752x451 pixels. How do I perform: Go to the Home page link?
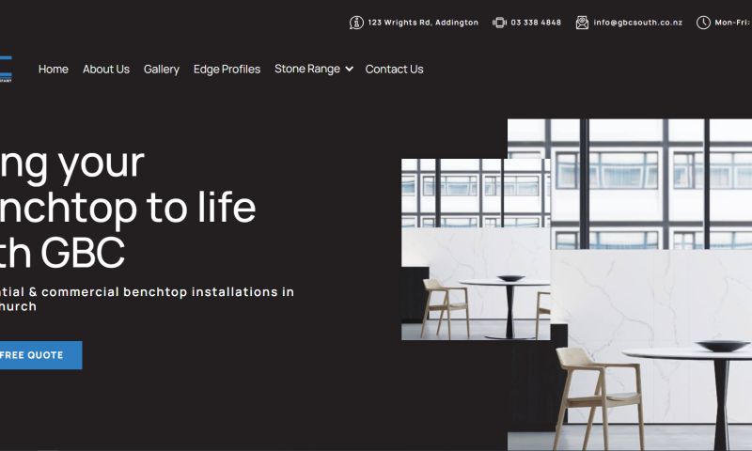(x=54, y=69)
